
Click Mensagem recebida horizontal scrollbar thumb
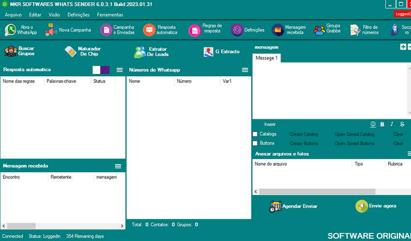click(x=21, y=226)
